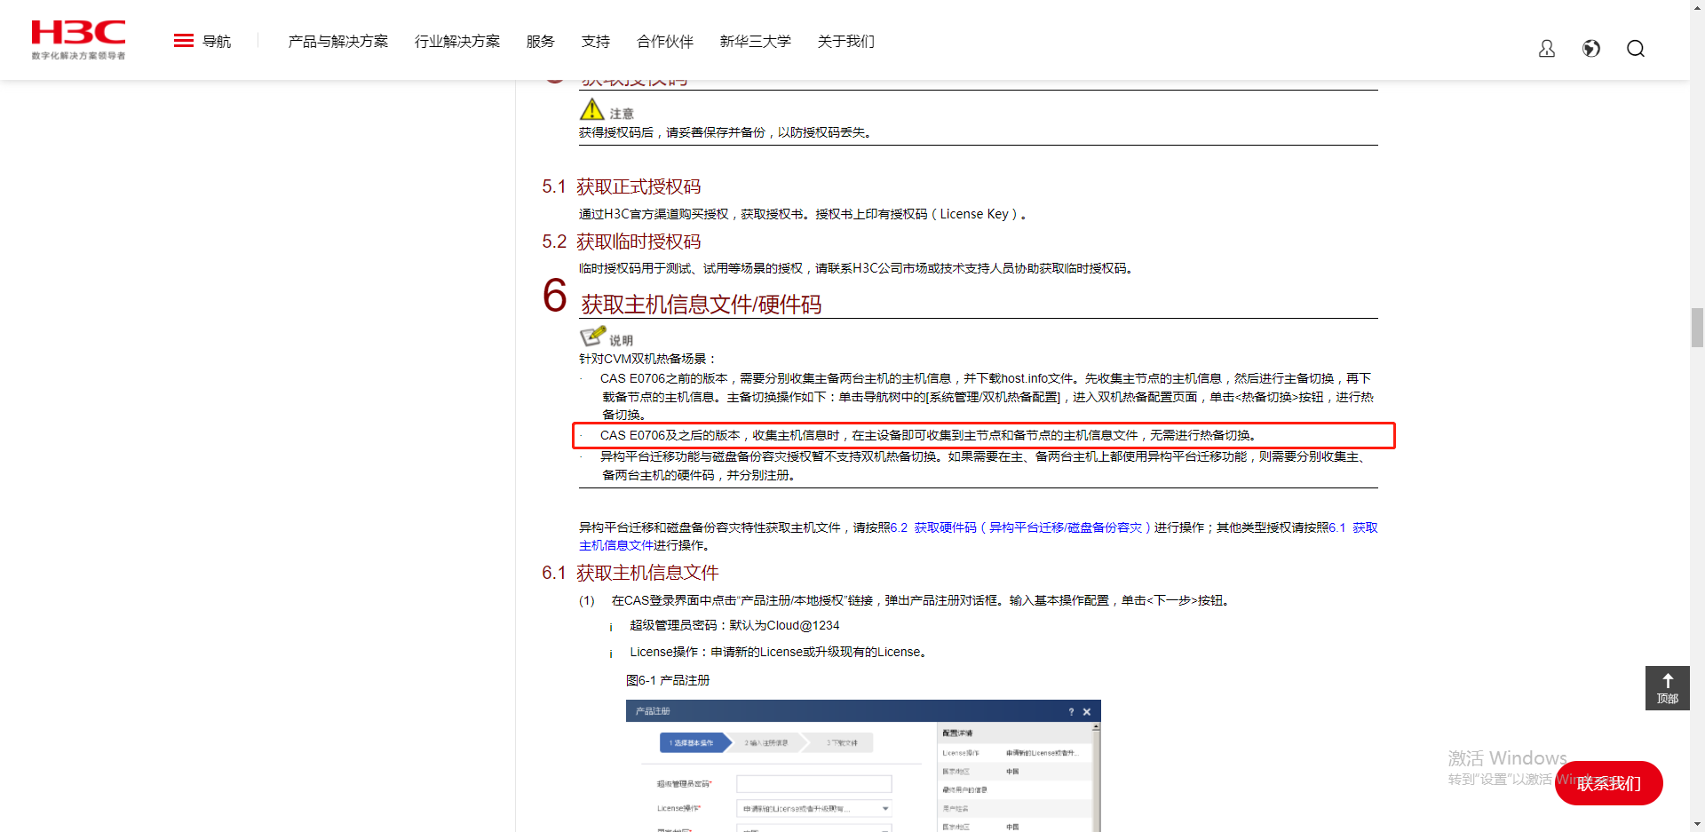This screenshot has height=832, width=1705.
Task: Click the 顶部 back-to-top button
Action: [x=1667, y=688]
